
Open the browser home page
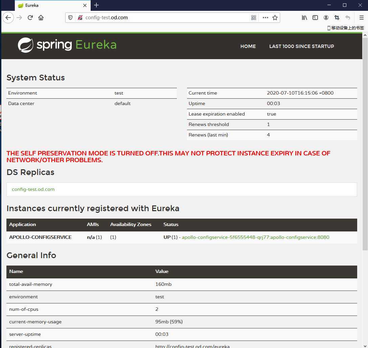click(41, 18)
